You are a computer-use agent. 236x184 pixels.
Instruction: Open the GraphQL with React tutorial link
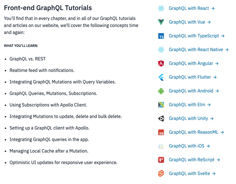[191, 8]
